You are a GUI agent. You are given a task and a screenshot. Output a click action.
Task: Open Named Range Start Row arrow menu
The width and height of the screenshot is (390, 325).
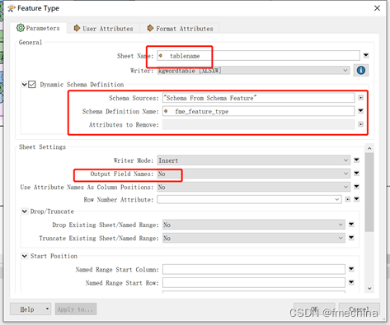[x=351, y=282]
